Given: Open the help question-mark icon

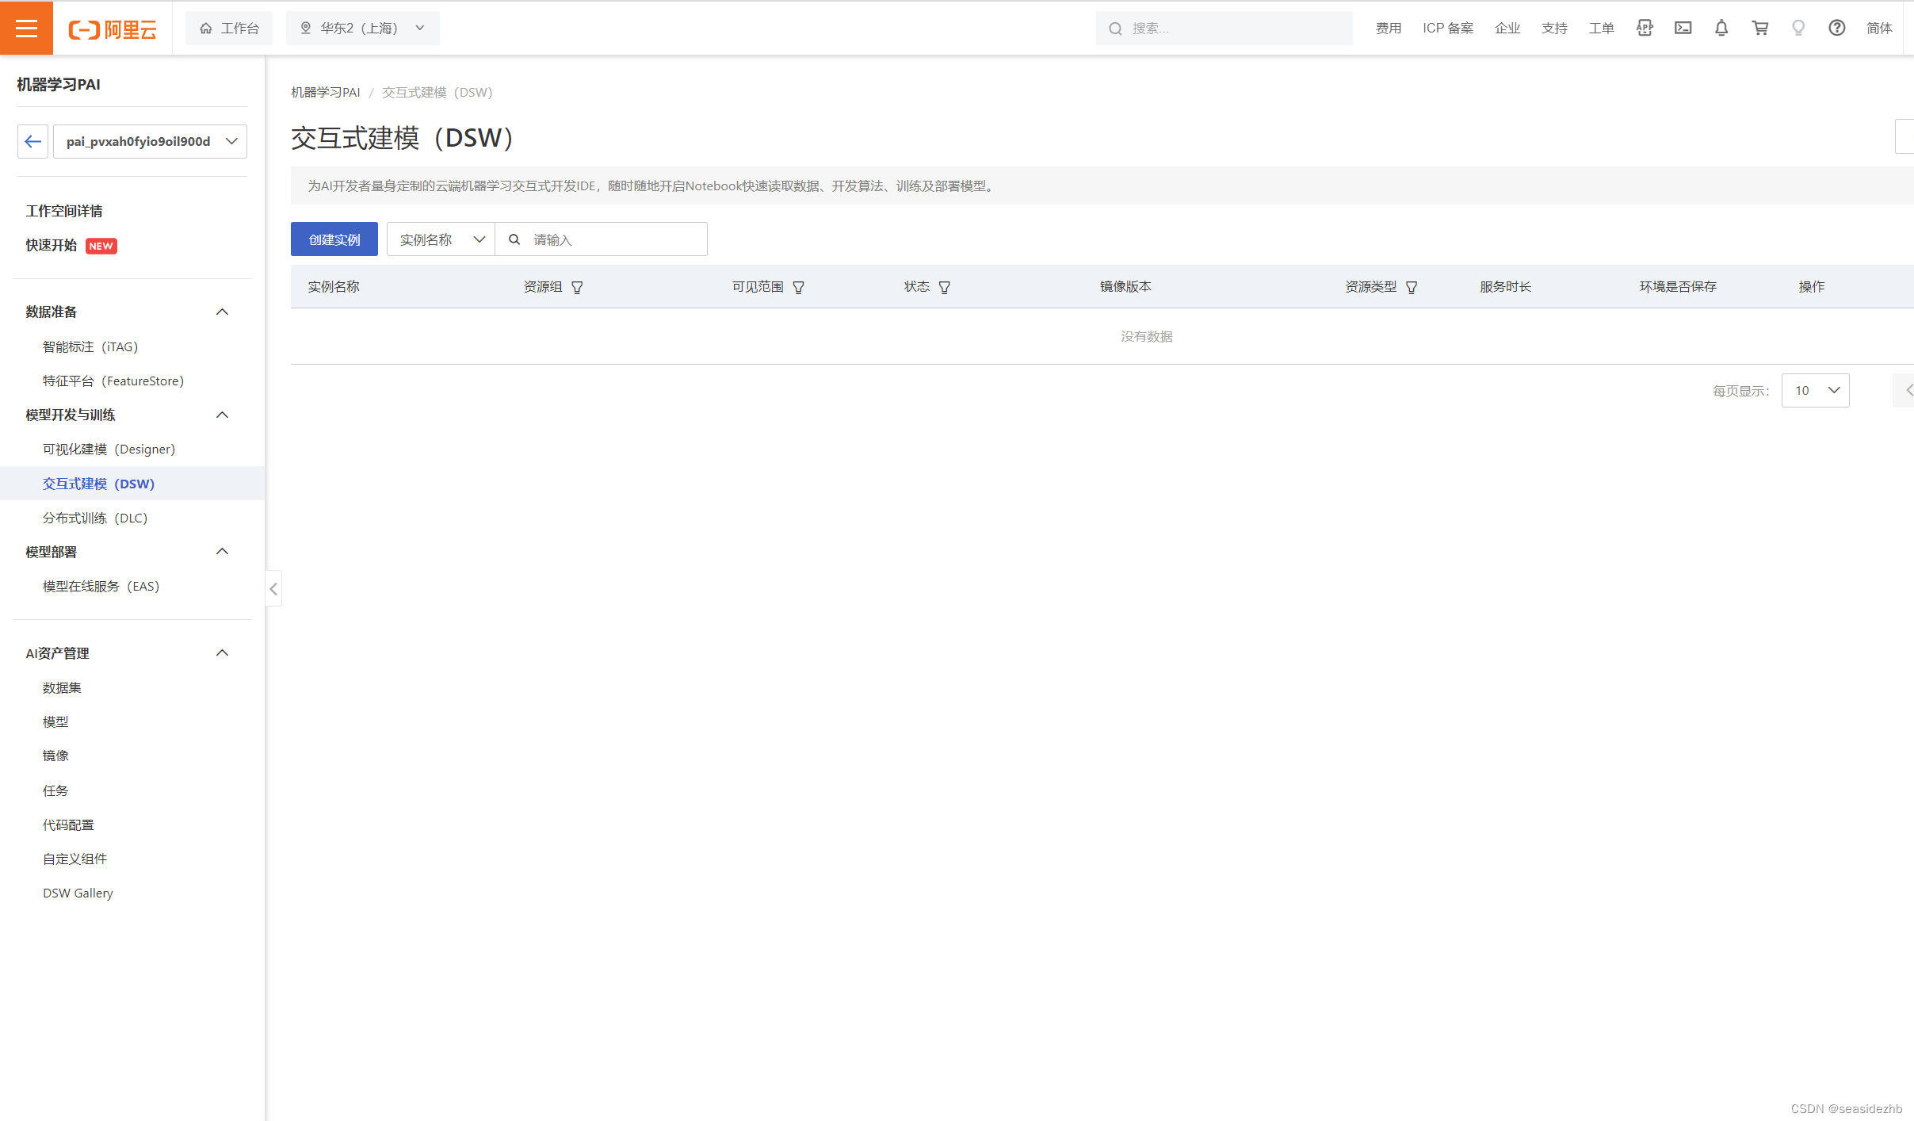Looking at the screenshot, I should 1836,28.
